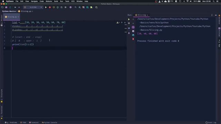The height and width of the screenshot is (124, 221).
Task: Close the Slicing run tab
Action: 147,15
